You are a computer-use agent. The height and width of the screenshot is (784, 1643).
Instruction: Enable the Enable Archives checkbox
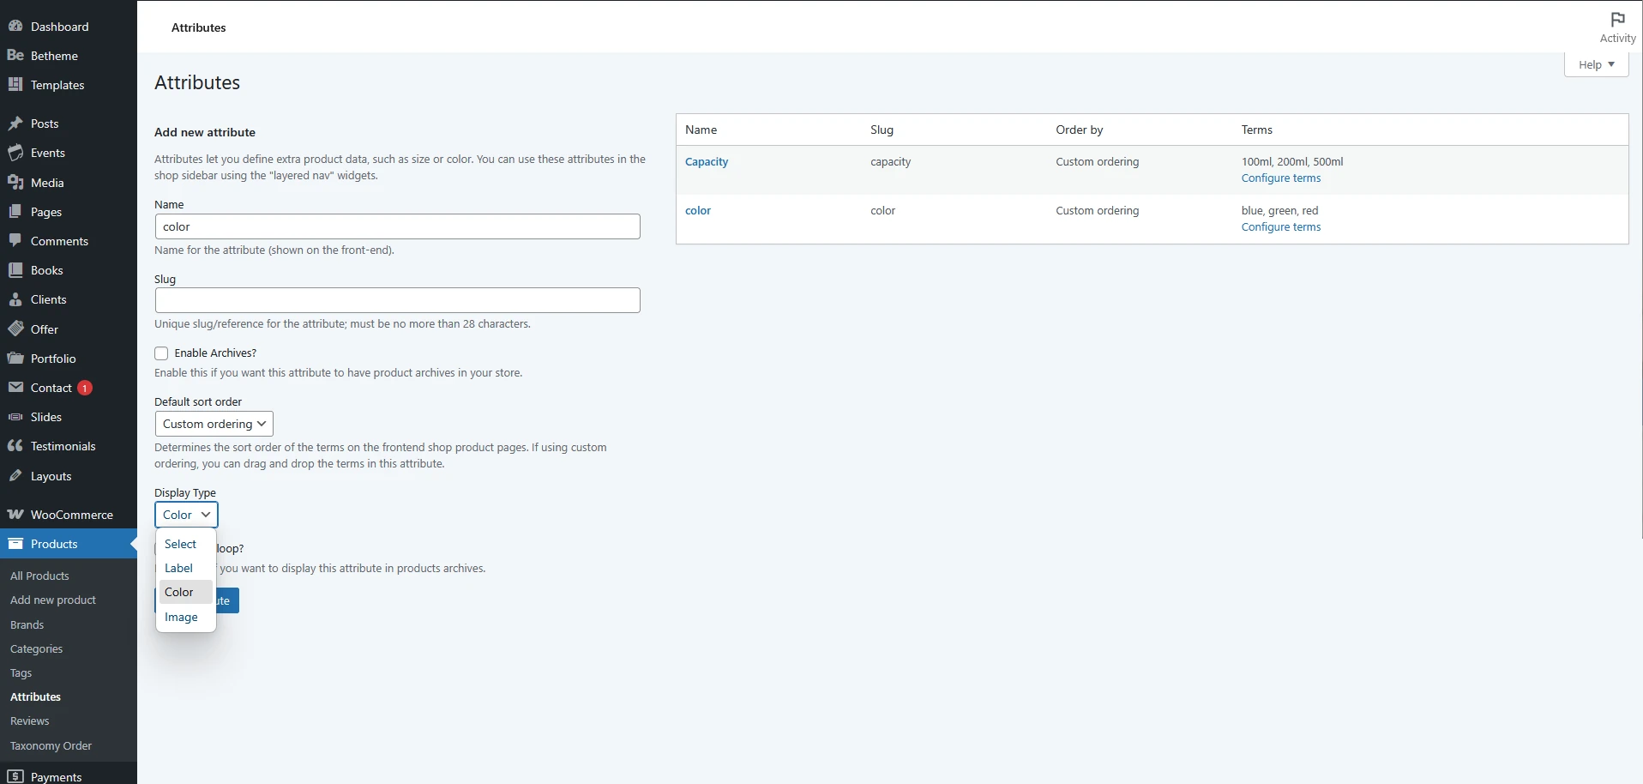161,353
